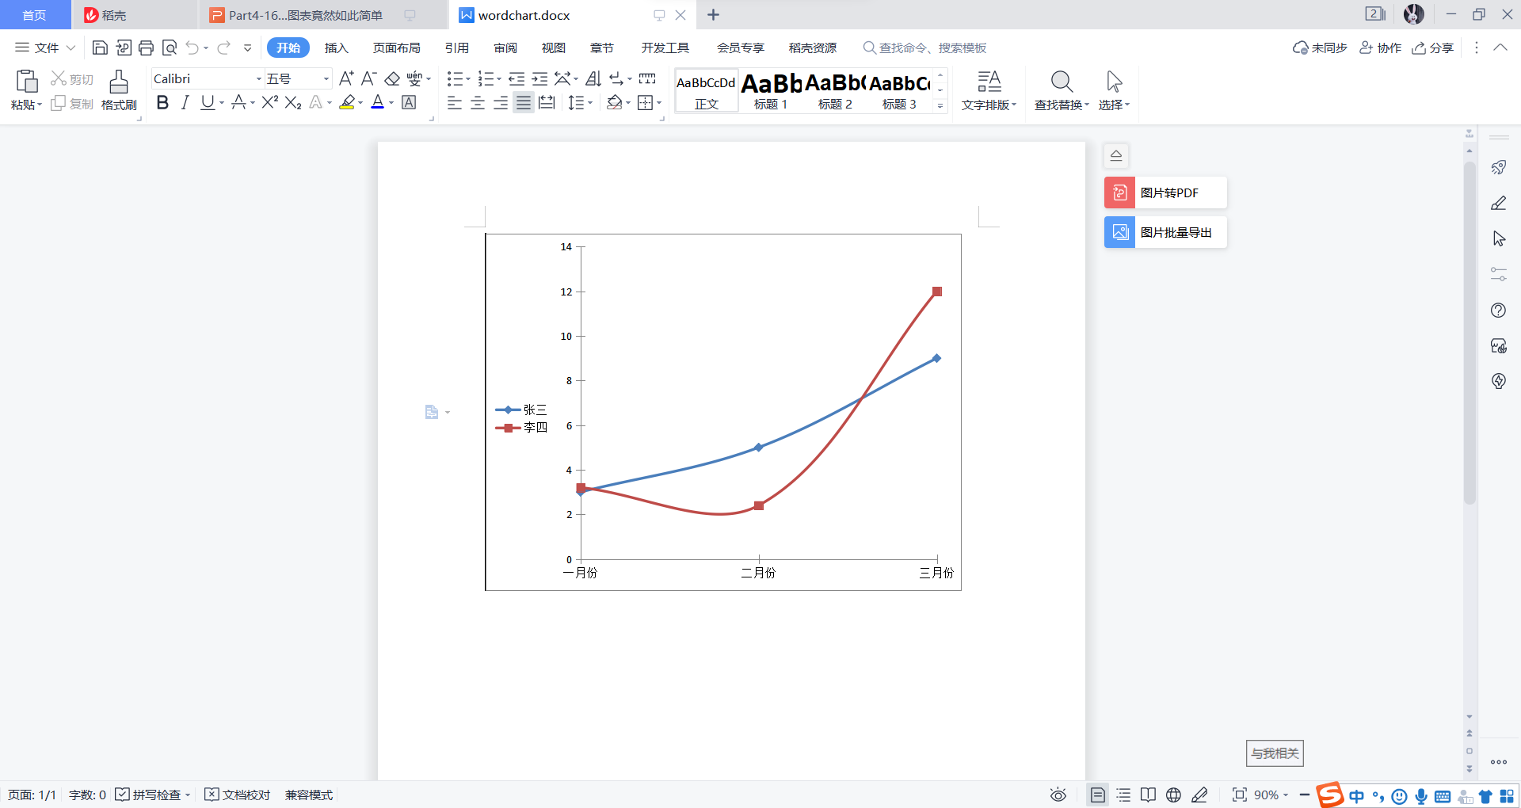Click the 图片批量导出 sidebar tool
1521x808 pixels.
[x=1164, y=231]
